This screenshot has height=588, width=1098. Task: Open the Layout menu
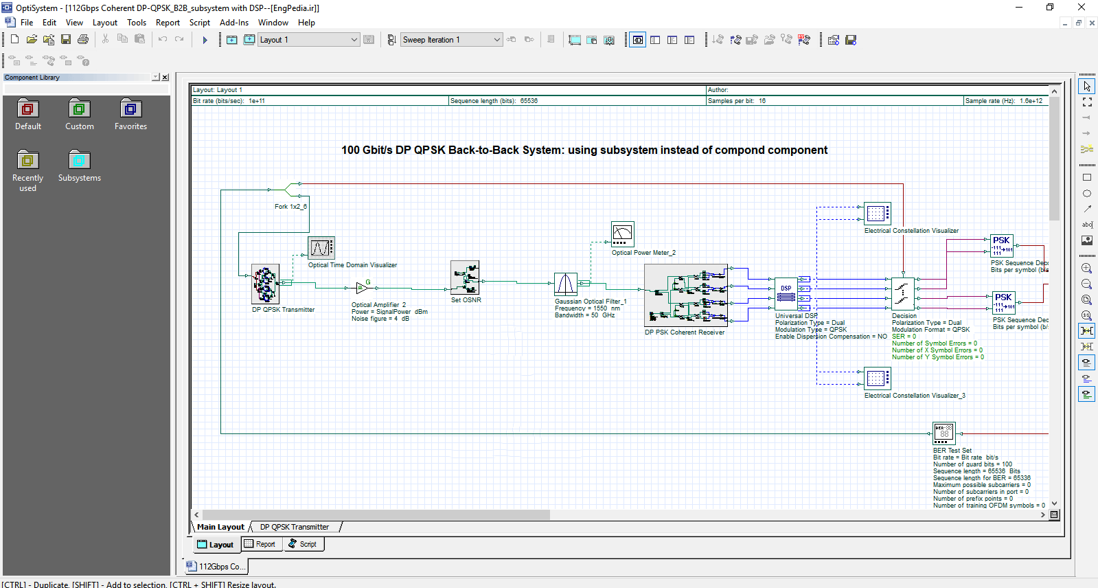tap(105, 23)
